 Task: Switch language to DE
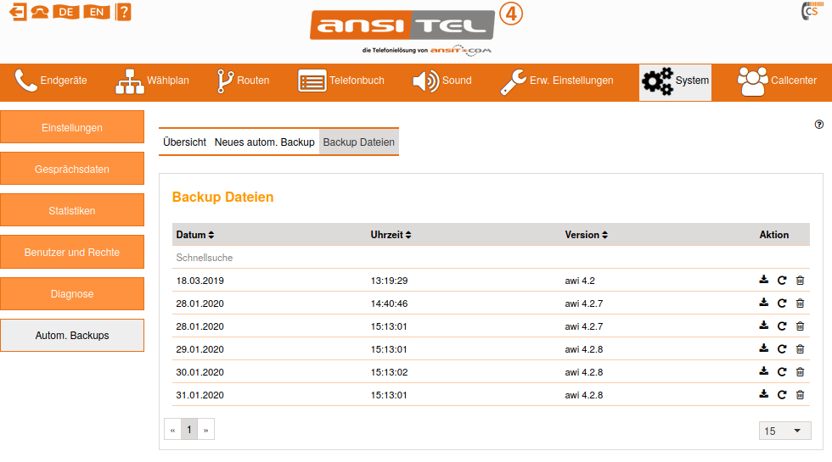click(65, 12)
